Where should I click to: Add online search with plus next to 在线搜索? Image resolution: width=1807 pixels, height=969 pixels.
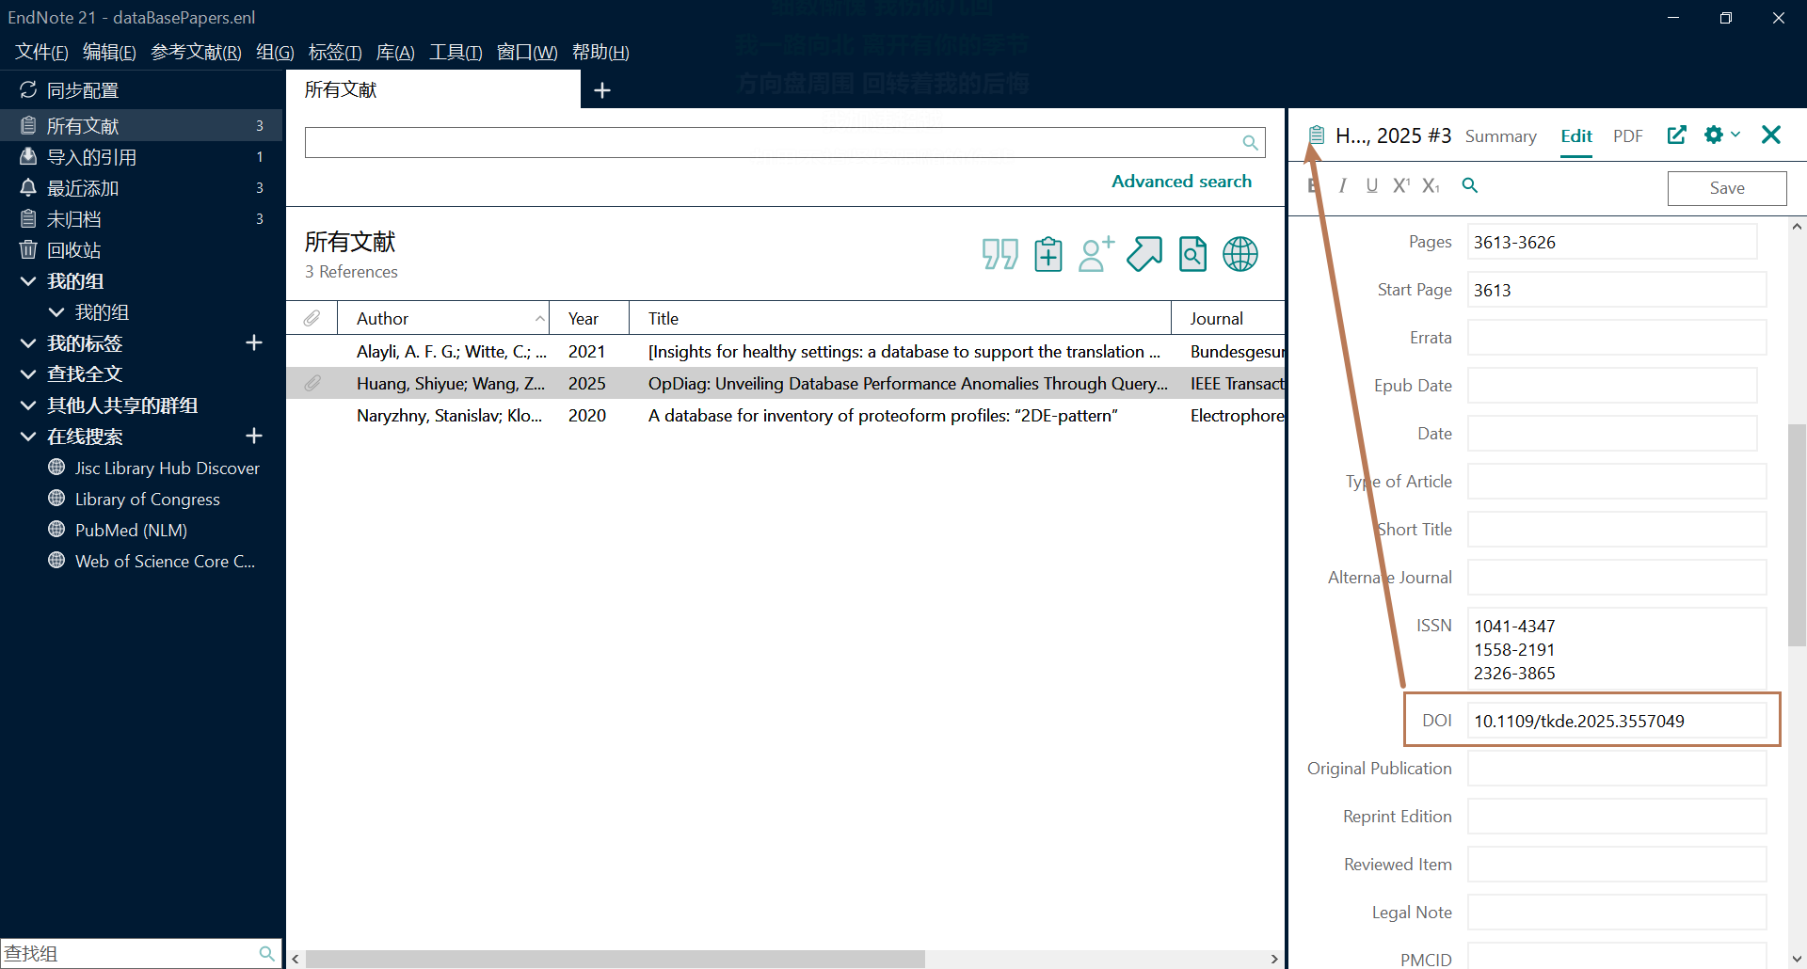(254, 436)
